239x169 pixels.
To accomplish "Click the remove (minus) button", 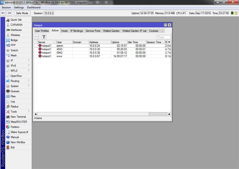I will click(36, 37).
